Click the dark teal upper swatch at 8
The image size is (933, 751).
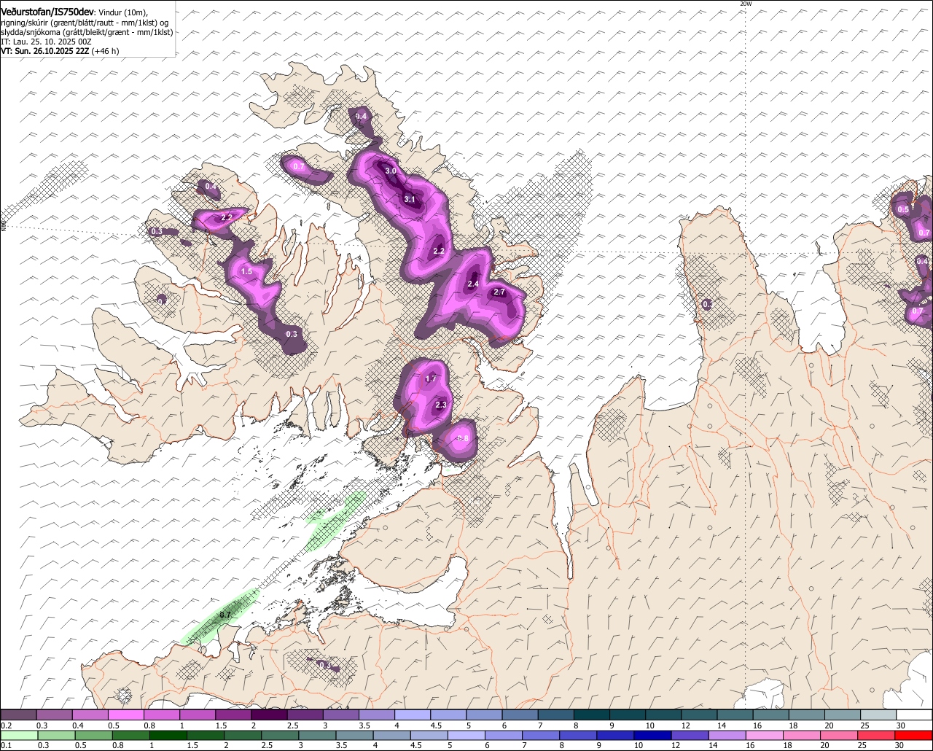[x=592, y=715]
